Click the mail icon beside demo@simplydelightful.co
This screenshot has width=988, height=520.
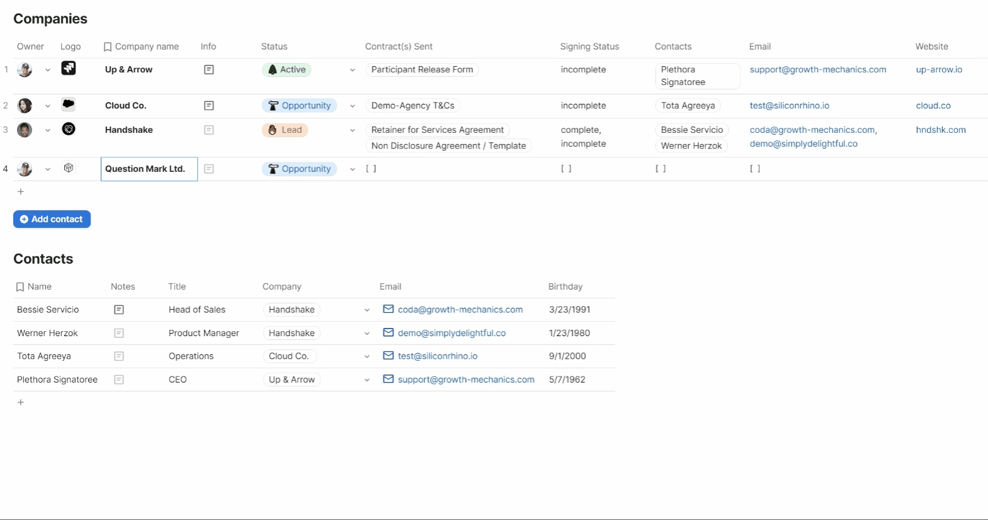tap(389, 332)
